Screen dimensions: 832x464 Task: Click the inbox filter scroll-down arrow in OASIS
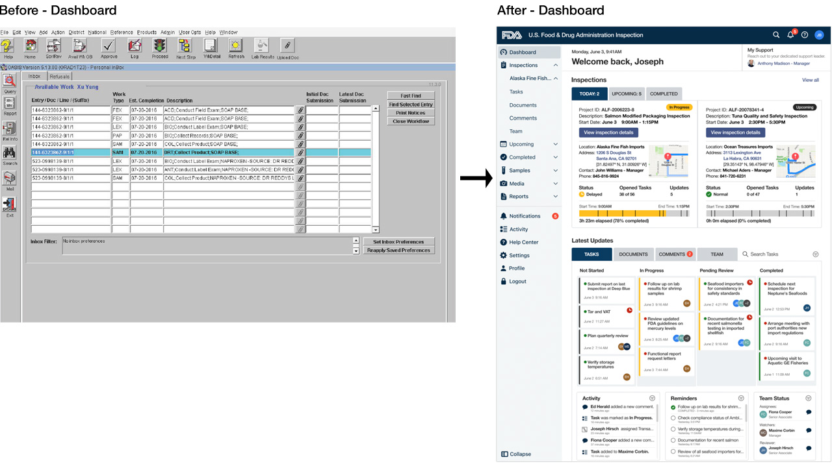pos(356,250)
